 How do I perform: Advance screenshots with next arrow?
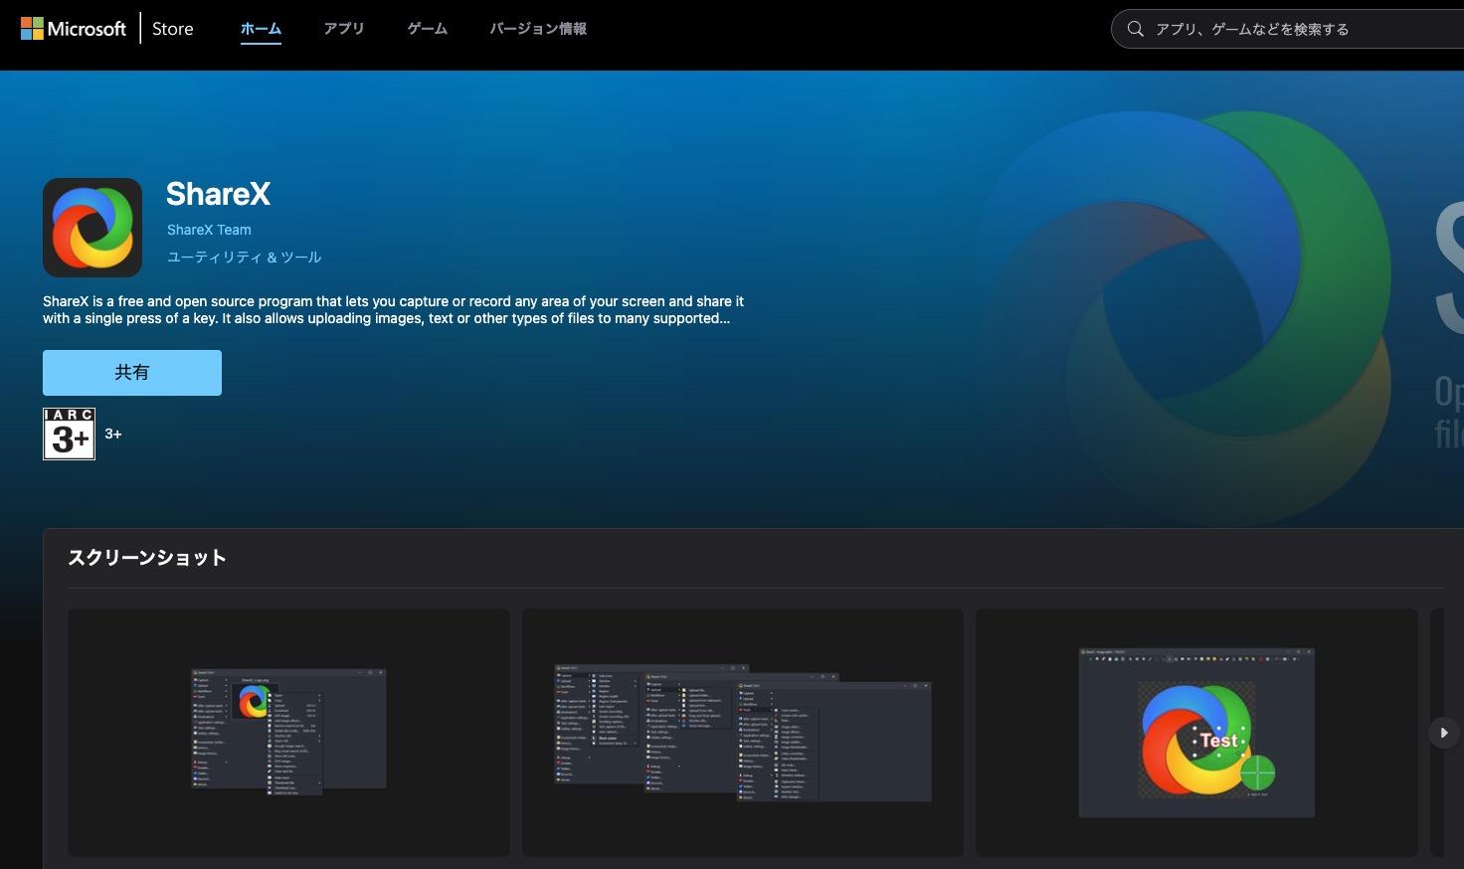coord(1443,733)
